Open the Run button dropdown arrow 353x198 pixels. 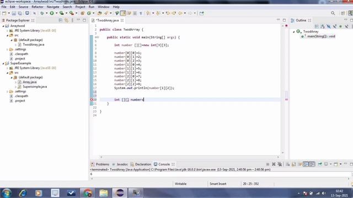(56, 13)
